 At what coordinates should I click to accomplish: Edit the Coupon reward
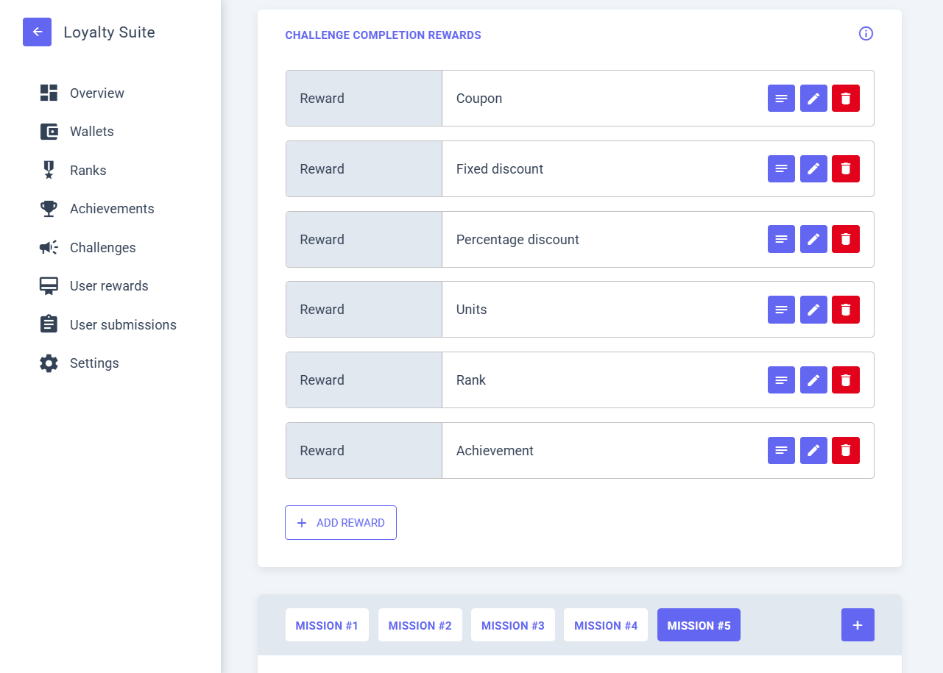click(813, 99)
